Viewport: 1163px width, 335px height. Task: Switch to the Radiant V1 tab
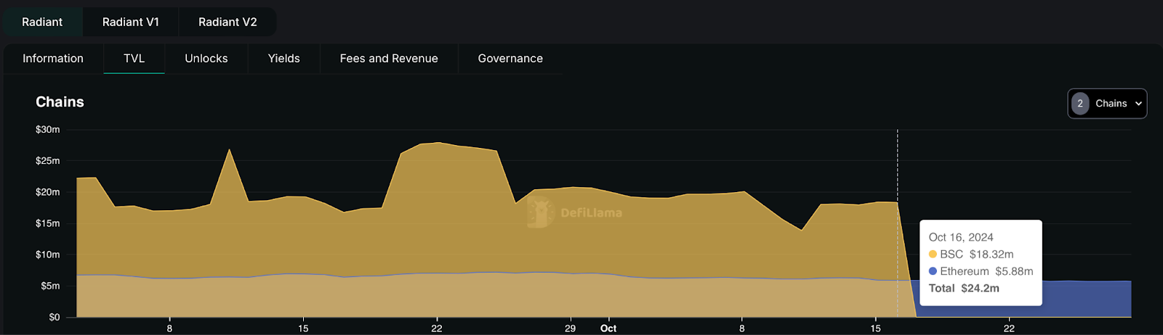pos(131,22)
